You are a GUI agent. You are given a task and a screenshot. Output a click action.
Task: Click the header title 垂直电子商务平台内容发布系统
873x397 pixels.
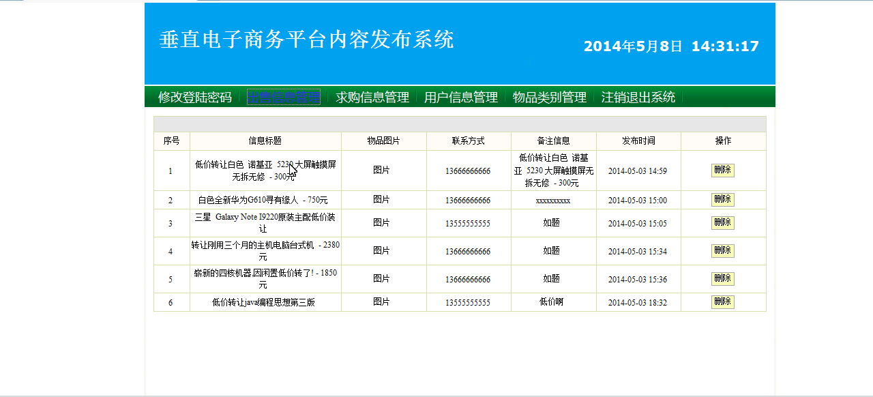click(x=306, y=40)
